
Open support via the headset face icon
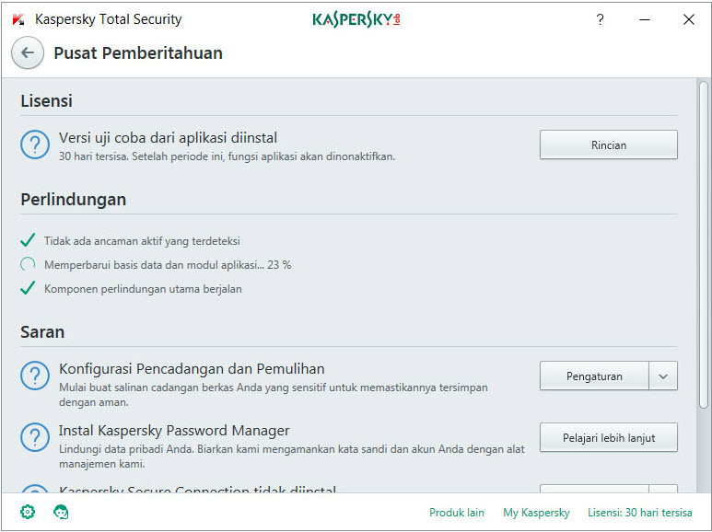tap(62, 512)
